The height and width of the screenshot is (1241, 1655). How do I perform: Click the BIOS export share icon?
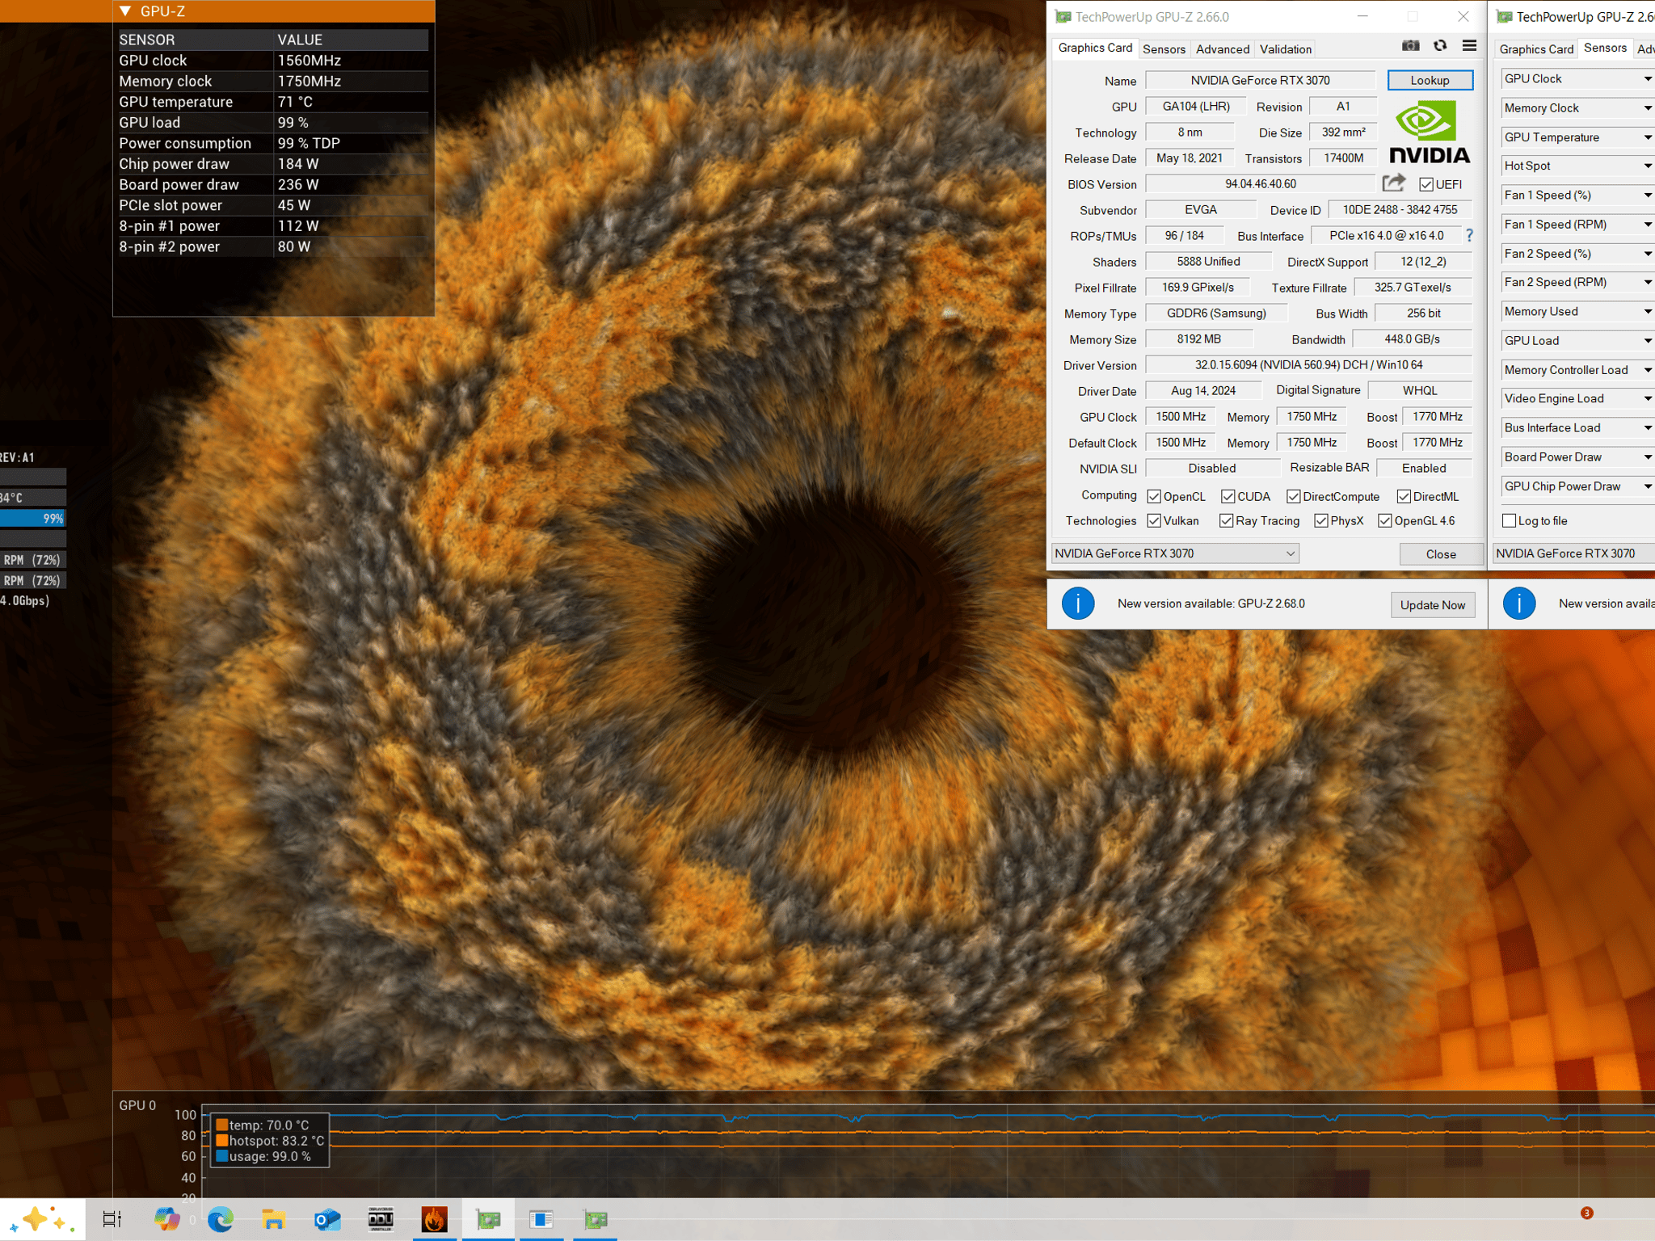click(x=1393, y=183)
